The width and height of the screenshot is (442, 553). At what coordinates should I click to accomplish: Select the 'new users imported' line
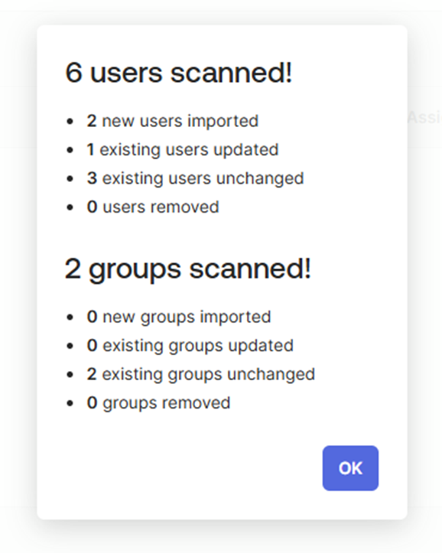coord(173,121)
